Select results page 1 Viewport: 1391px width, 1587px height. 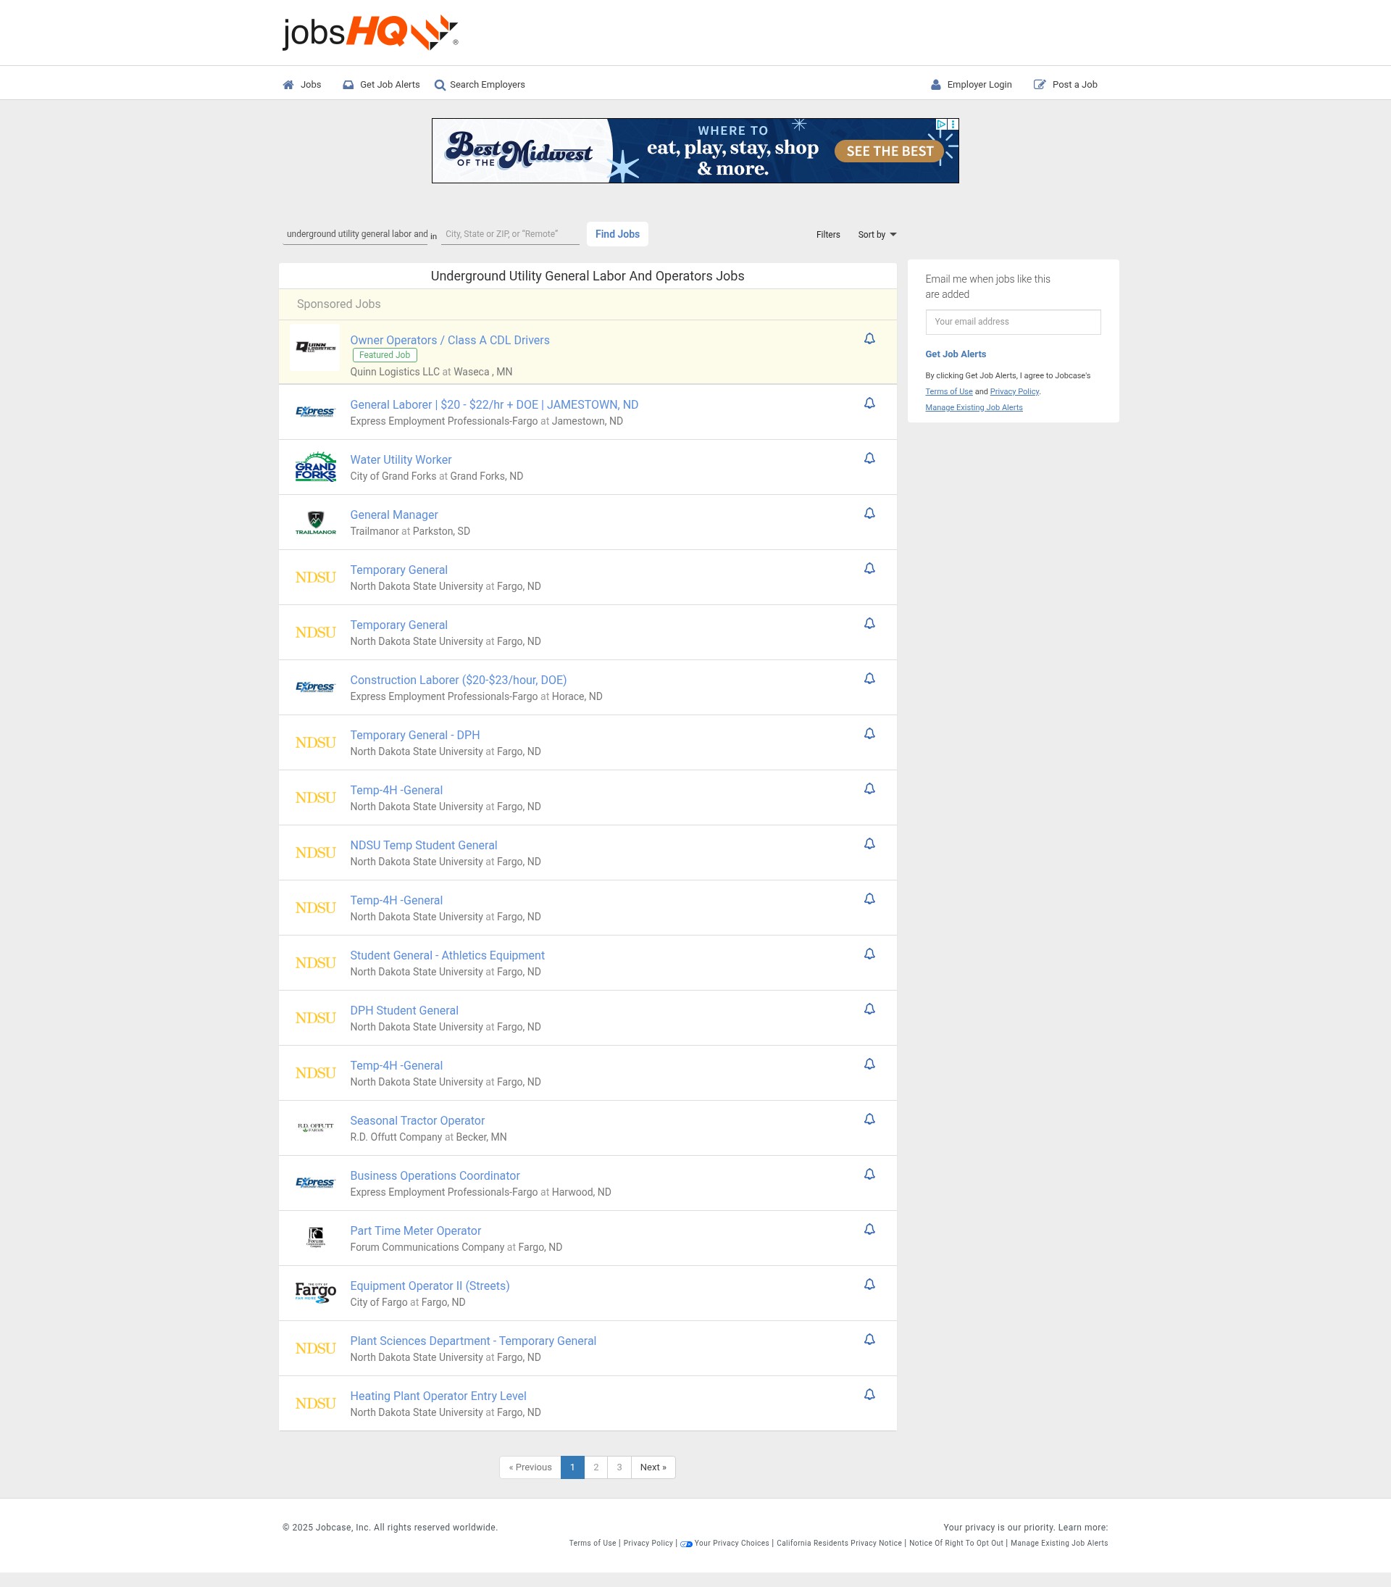572,1467
